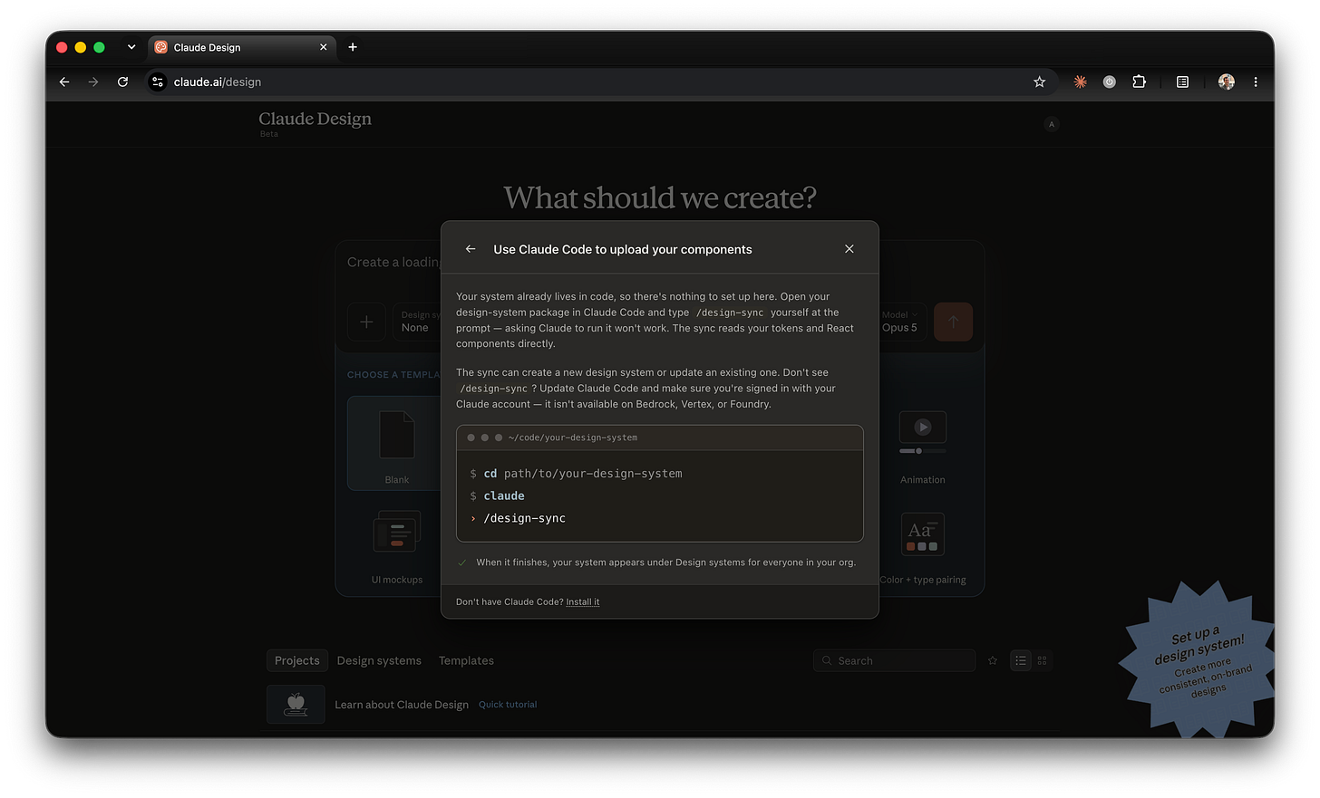
Task: Click the ~/code/your-design-system terminal title
Action: click(573, 437)
